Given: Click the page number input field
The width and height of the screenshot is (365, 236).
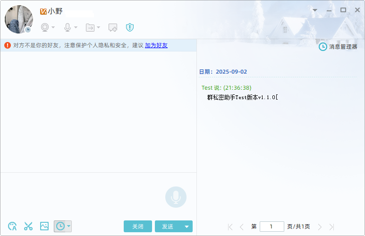Looking at the screenshot, I should pos(272,227).
